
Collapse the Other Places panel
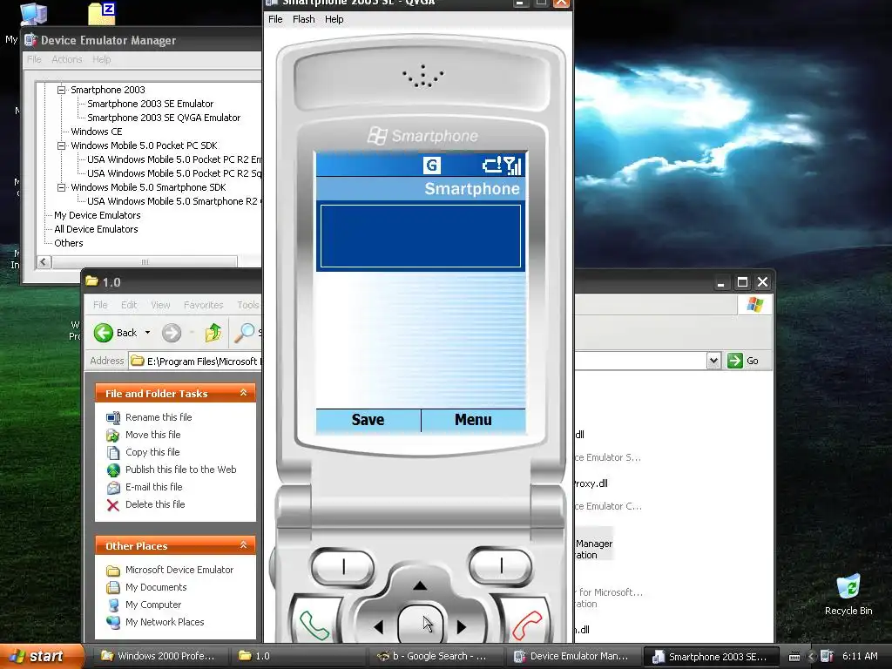(244, 545)
